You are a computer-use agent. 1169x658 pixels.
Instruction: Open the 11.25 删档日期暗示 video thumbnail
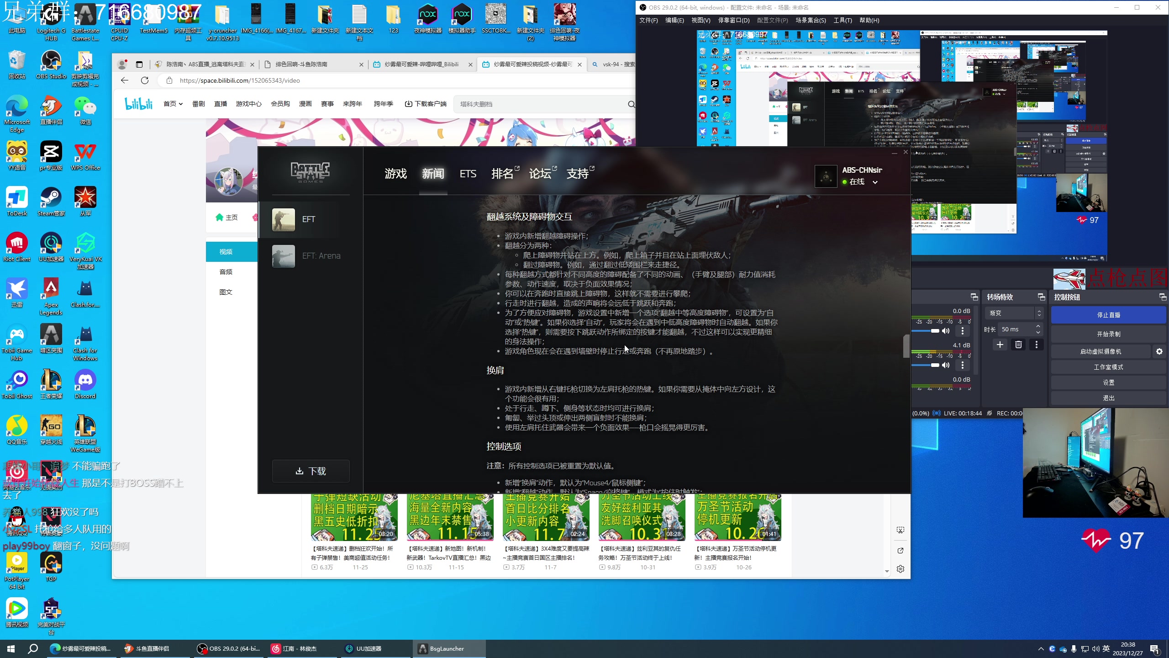point(354,517)
